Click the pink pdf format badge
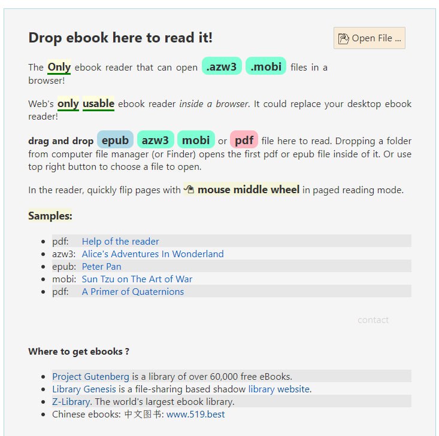This screenshot has height=436, width=439. click(x=244, y=140)
